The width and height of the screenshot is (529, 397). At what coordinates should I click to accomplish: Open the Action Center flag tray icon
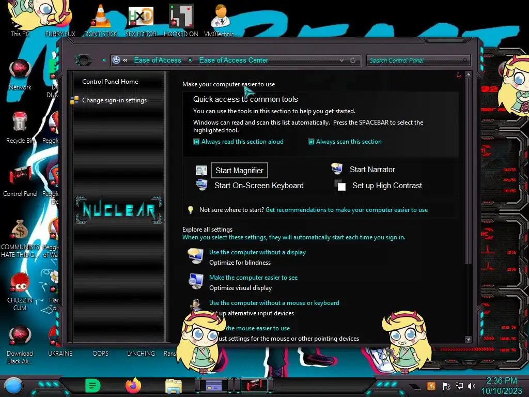click(447, 386)
